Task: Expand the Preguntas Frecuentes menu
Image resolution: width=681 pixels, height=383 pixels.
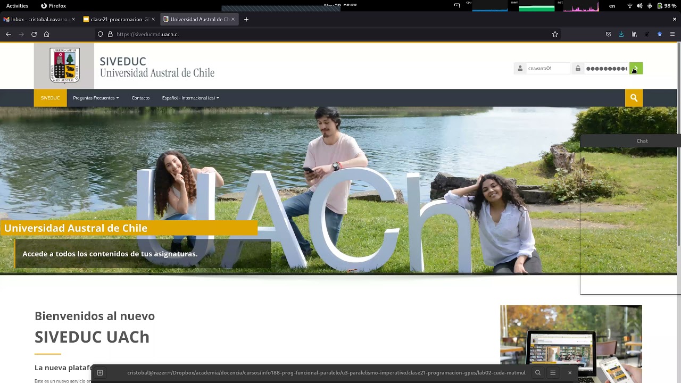Action: (x=96, y=98)
